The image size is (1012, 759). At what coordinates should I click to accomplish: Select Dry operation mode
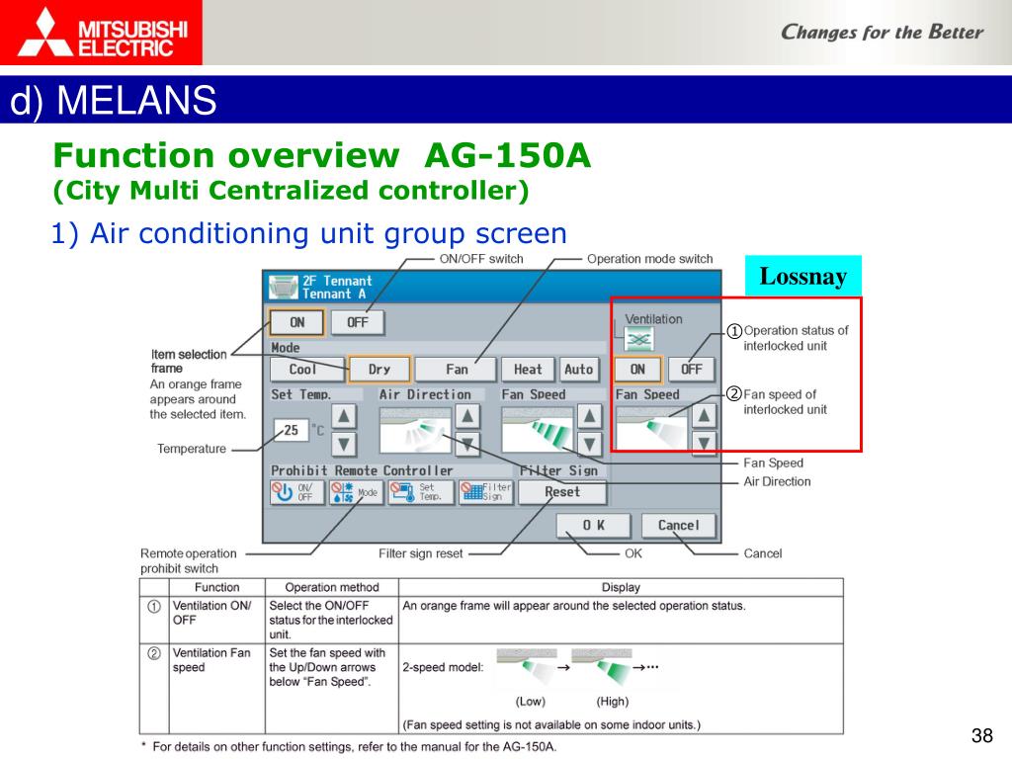tap(379, 370)
